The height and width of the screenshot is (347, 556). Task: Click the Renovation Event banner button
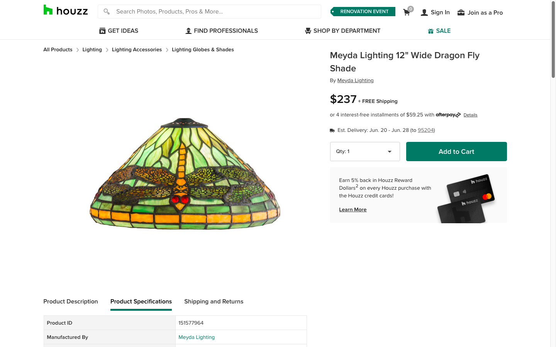click(363, 12)
